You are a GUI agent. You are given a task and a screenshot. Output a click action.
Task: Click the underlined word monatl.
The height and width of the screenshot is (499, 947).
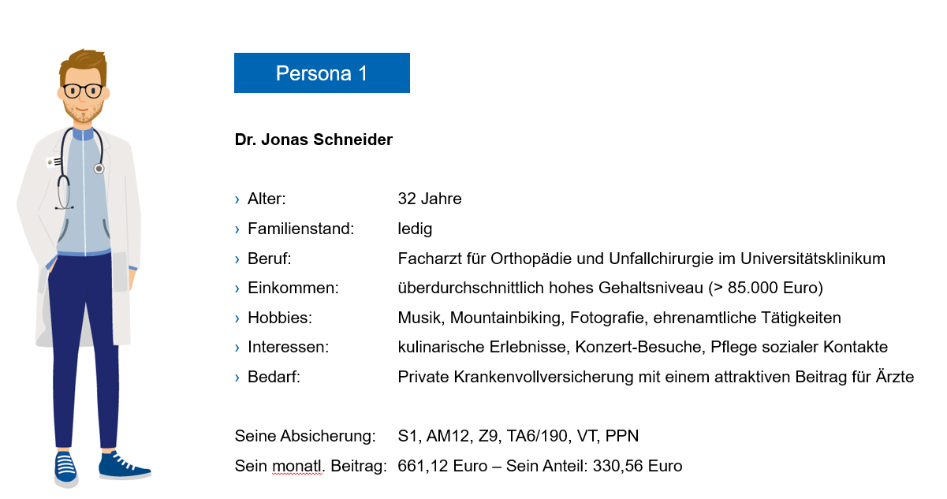pos(303,466)
